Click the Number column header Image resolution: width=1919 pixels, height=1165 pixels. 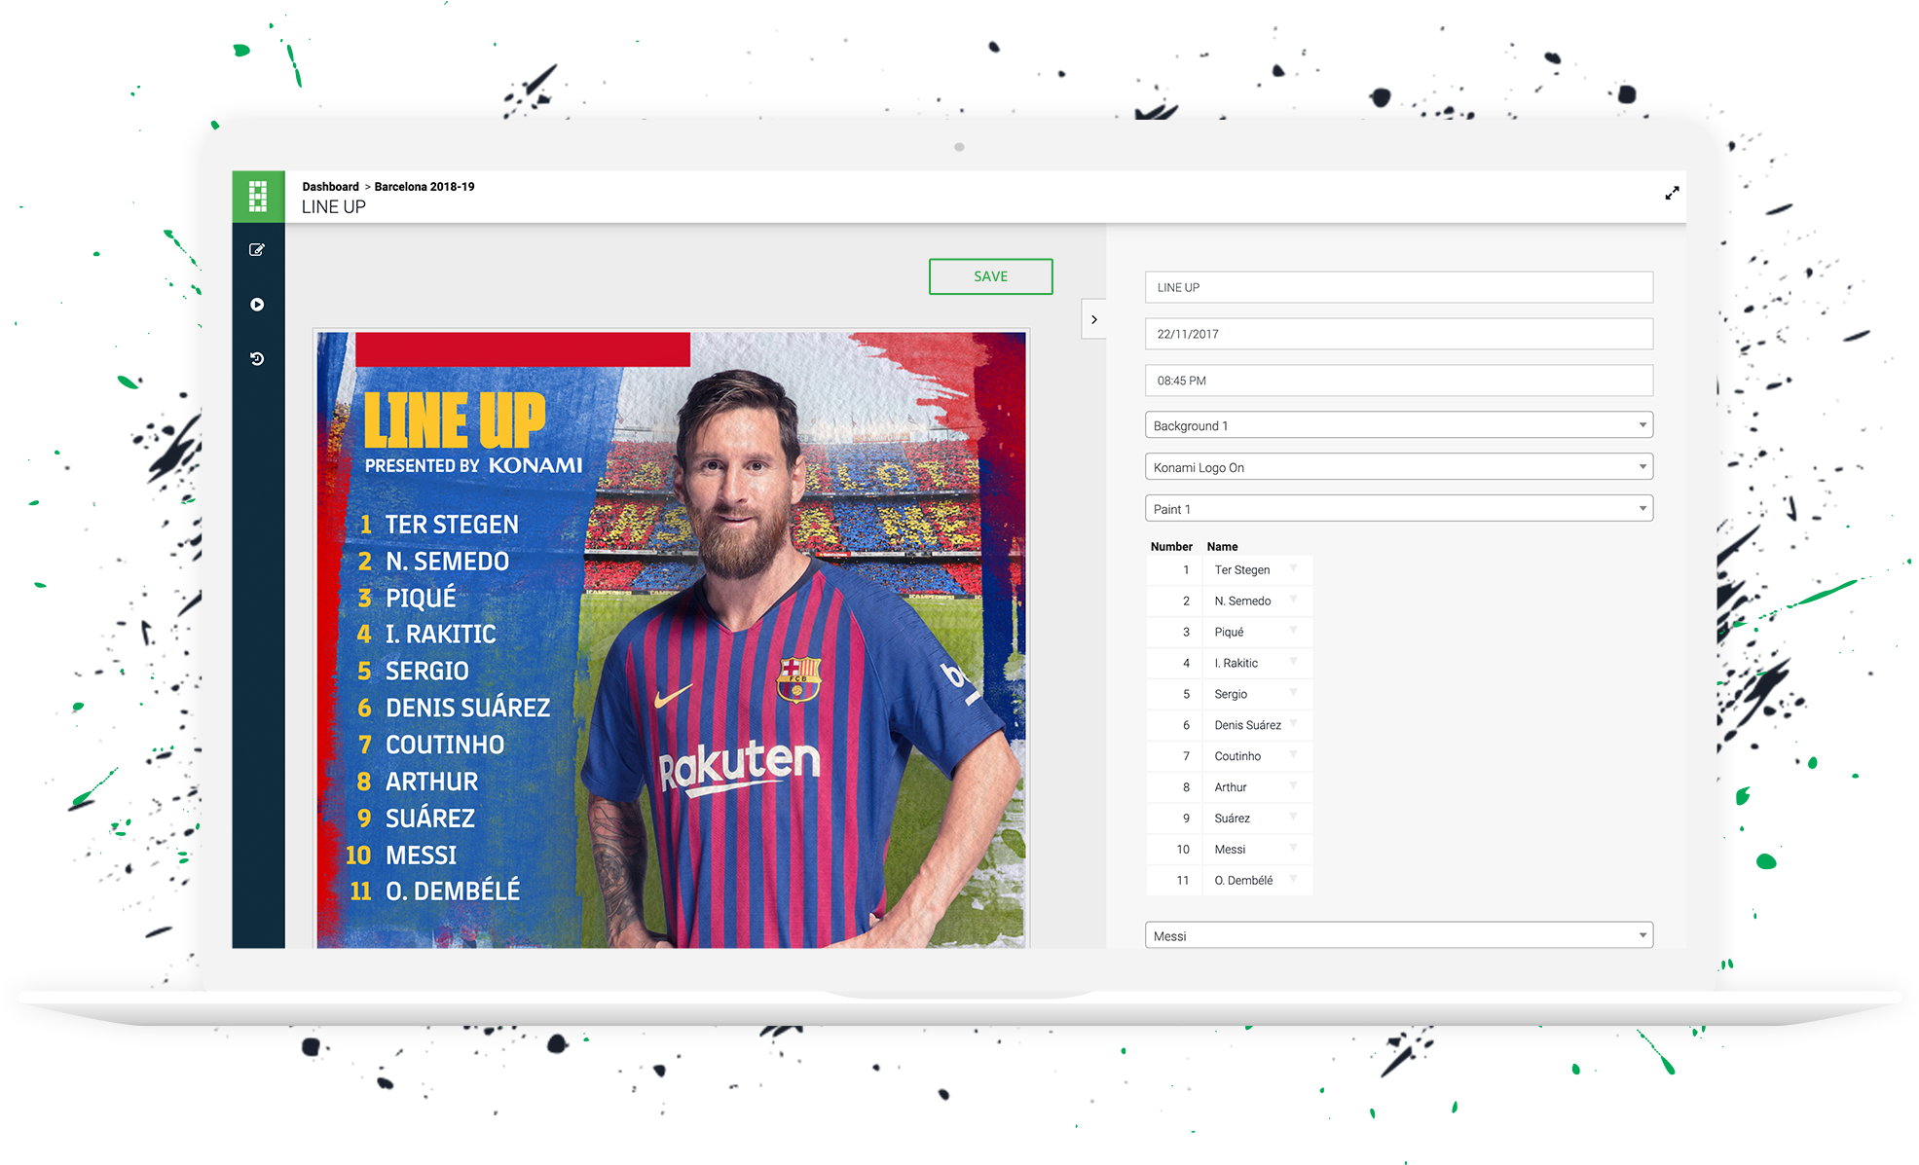point(1171,547)
